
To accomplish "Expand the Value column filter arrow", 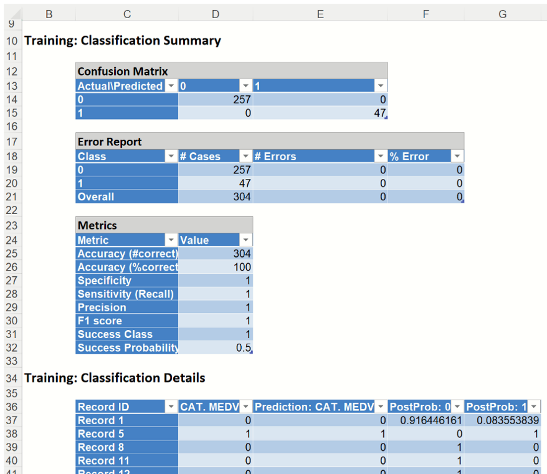I will [245, 240].
